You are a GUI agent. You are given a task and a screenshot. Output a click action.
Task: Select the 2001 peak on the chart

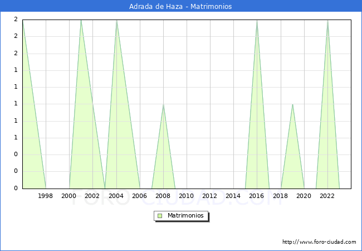pyautogui.click(x=81, y=20)
